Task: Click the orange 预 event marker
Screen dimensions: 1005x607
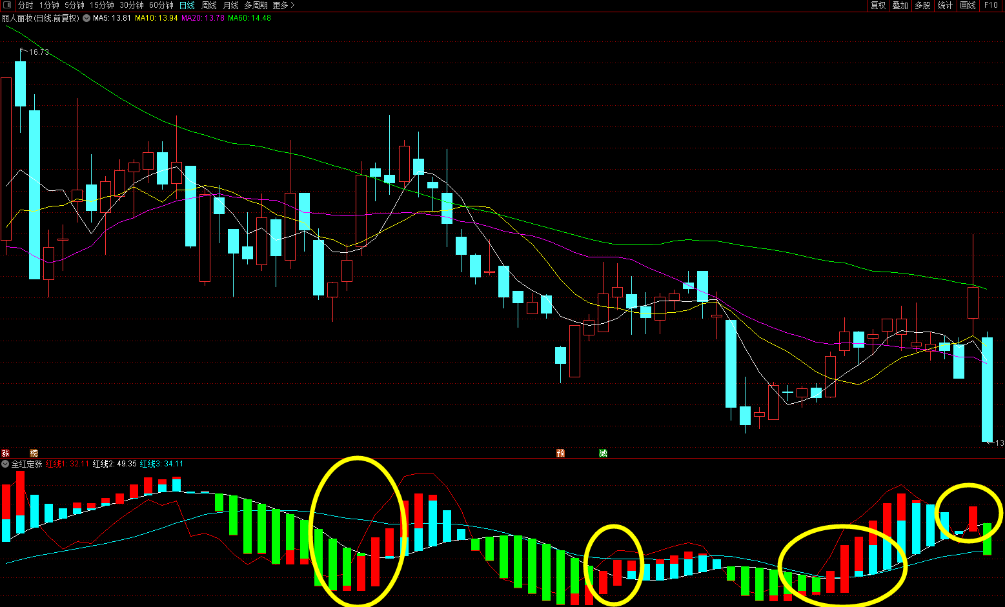Action: pos(560,453)
